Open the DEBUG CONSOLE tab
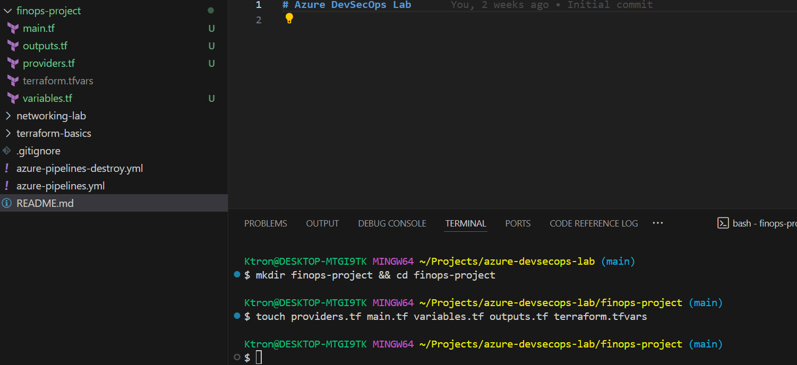Viewport: 797px width, 365px height. tap(392, 223)
